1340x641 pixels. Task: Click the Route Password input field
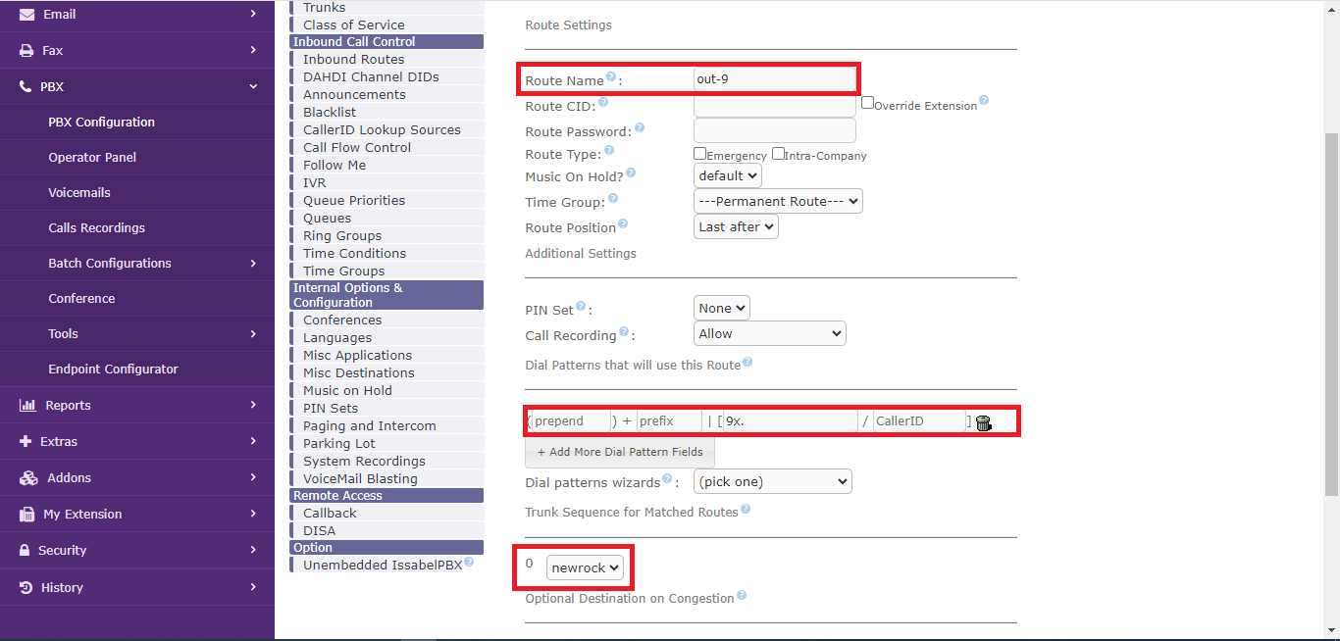[x=774, y=131]
